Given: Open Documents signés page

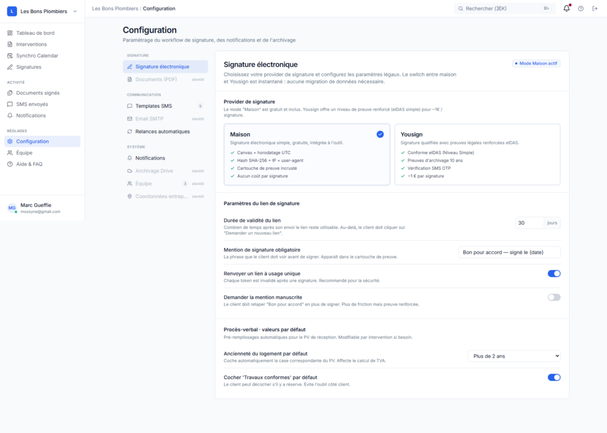Looking at the screenshot, I should click(x=42, y=93).
